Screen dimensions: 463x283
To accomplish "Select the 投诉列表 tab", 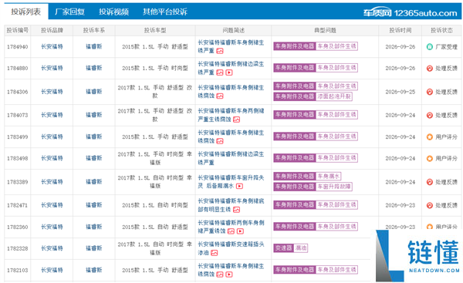I will (x=26, y=12).
